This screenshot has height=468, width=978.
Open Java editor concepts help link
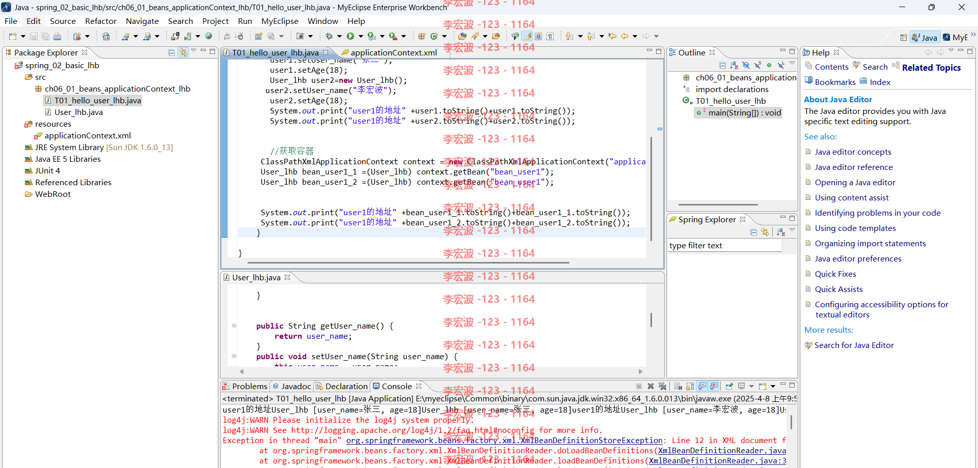(x=853, y=152)
